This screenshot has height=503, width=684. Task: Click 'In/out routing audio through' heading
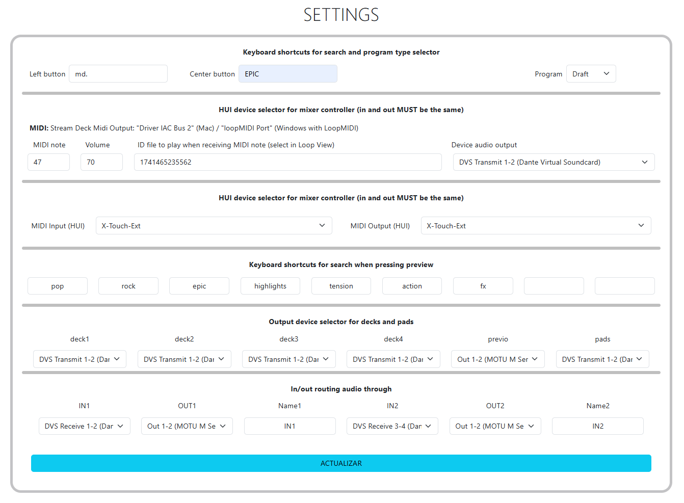(341, 389)
